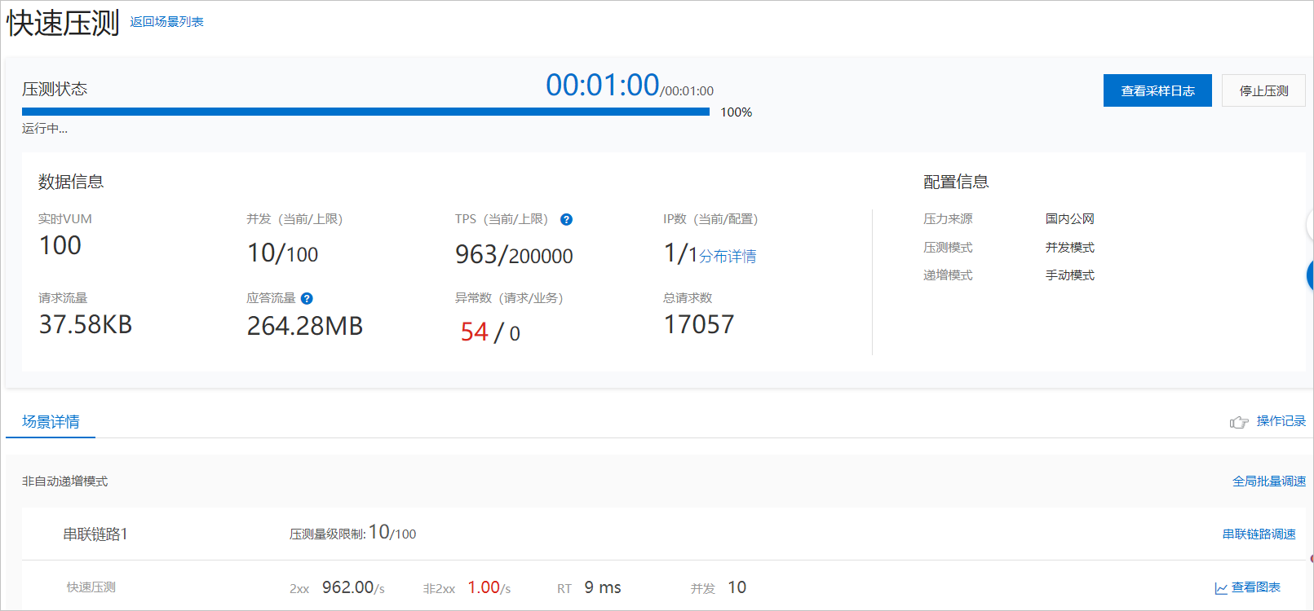Open the 查看采样日志 sampling log
Screen dimensions: 1314x611
(1157, 90)
